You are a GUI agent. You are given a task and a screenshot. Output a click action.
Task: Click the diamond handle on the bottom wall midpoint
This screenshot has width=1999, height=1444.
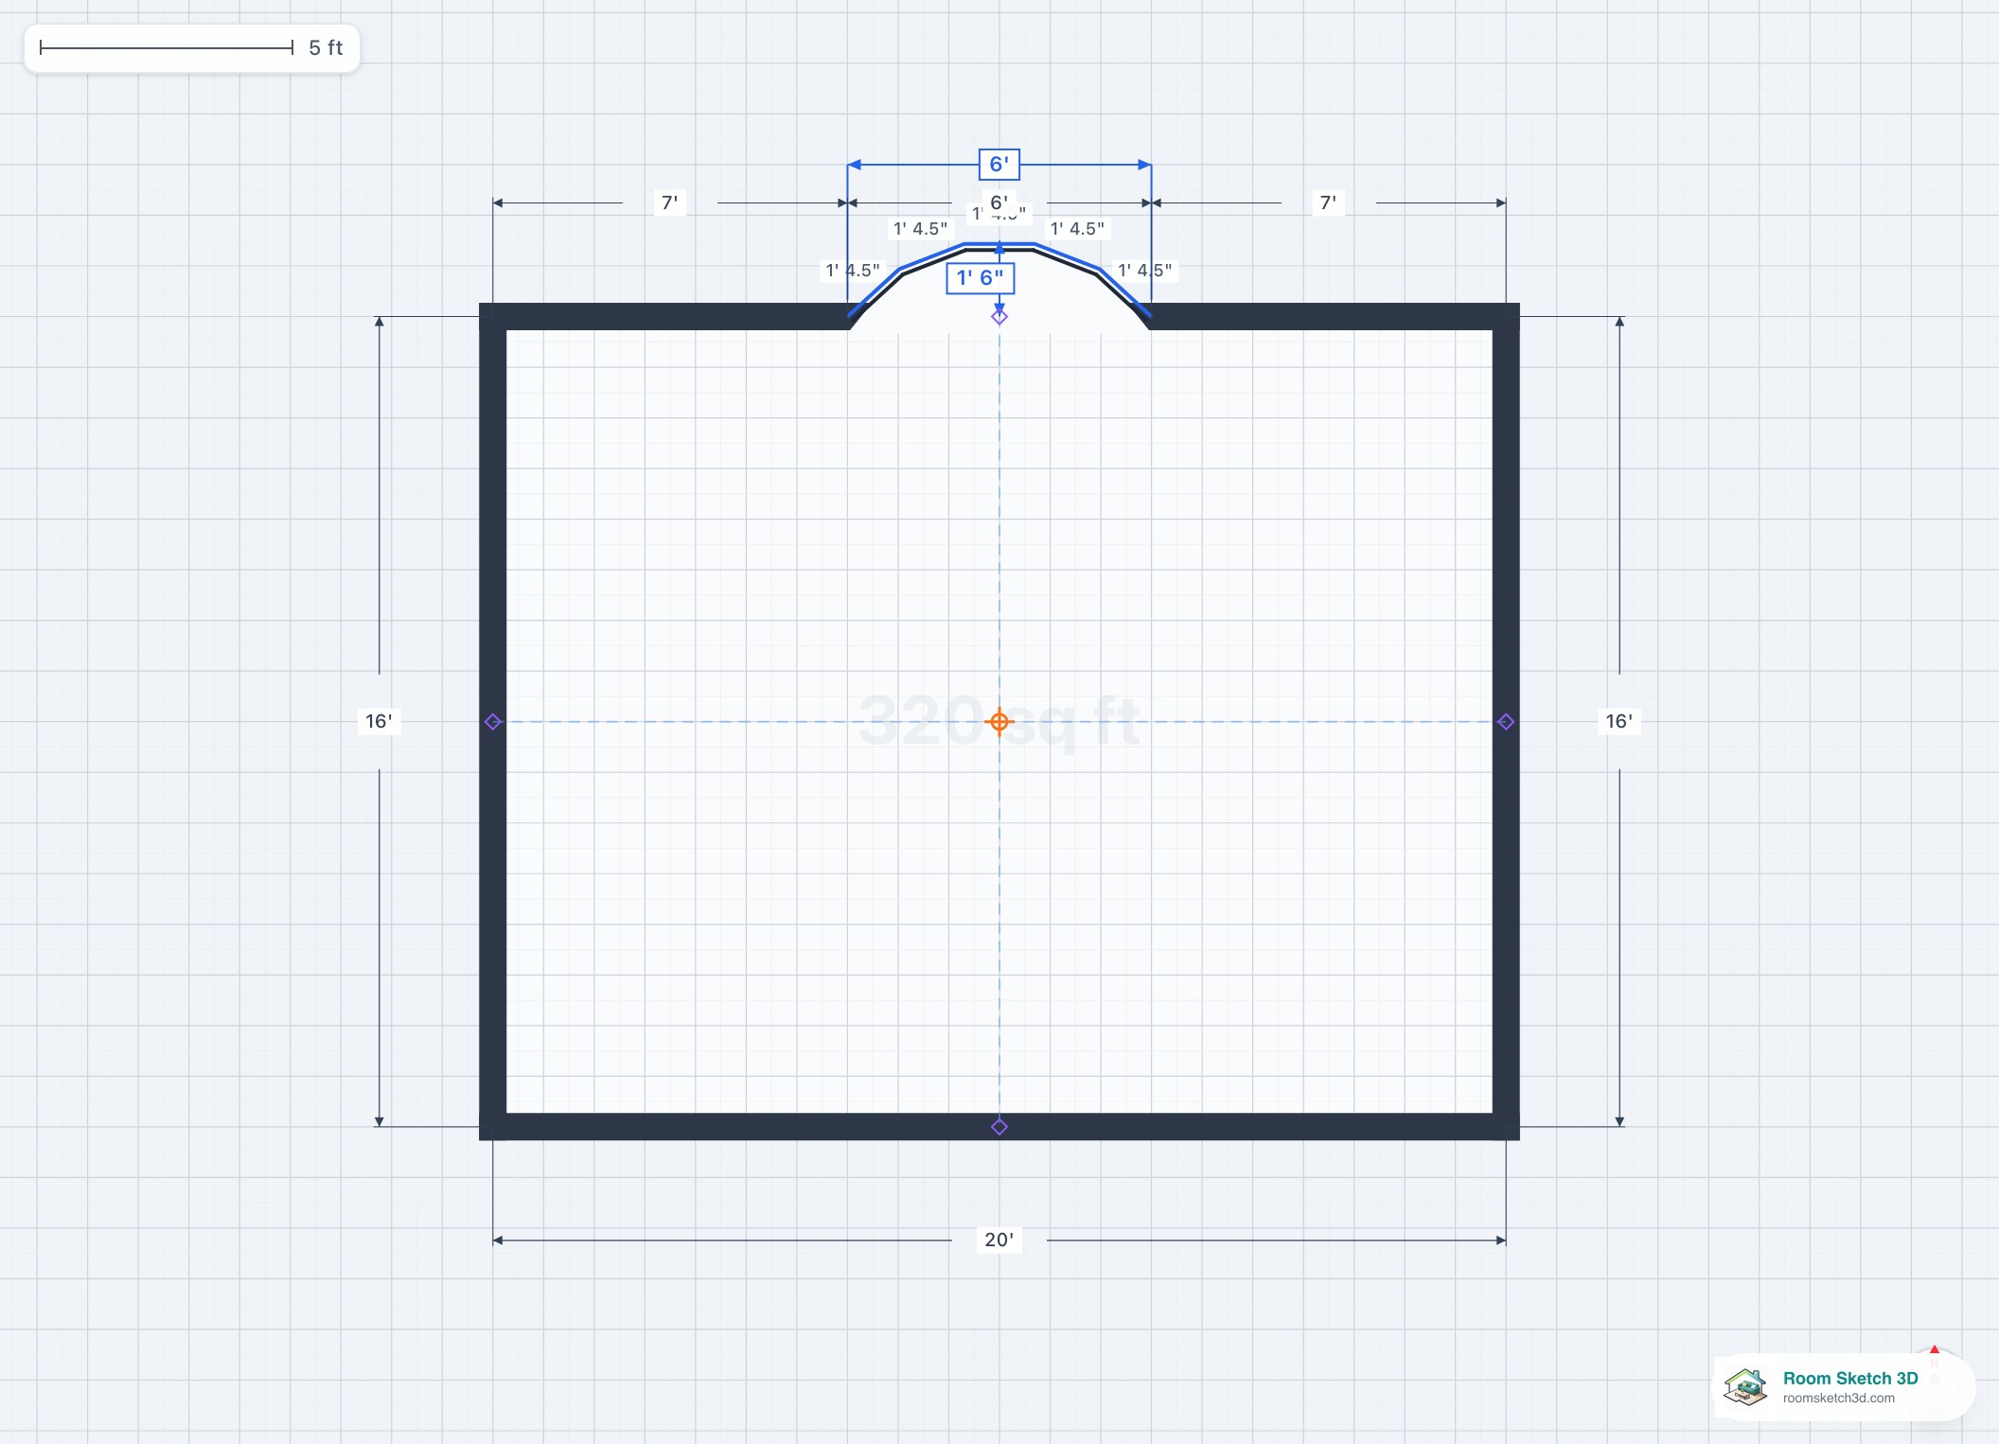point(999,1126)
